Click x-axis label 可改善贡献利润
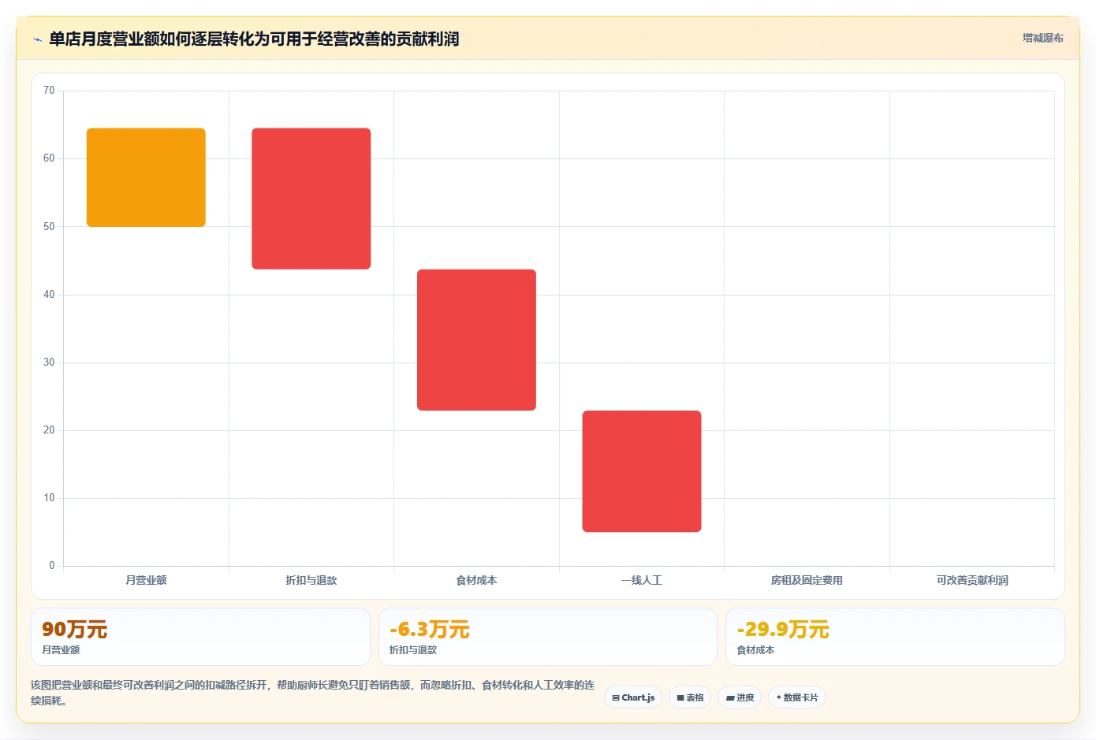 [x=972, y=580]
